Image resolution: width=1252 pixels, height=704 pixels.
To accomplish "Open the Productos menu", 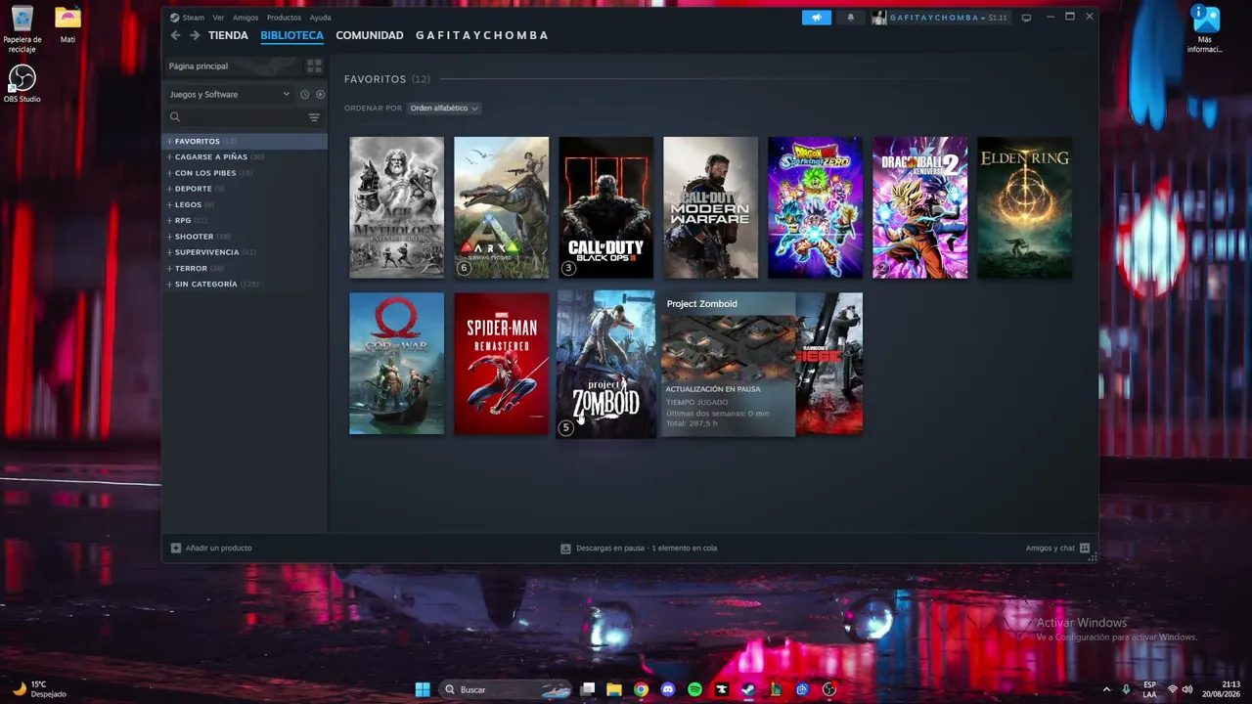I will click(x=284, y=18).
